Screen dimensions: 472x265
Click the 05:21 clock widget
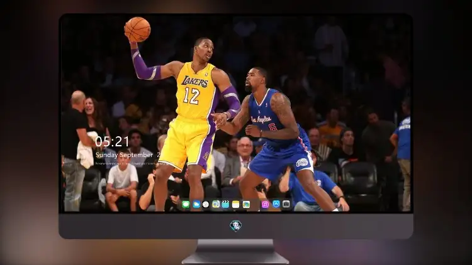click(112, 141)
